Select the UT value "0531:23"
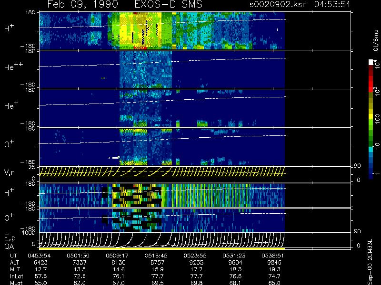This screenshot has height=285, width=381. [x=234, y=256]
